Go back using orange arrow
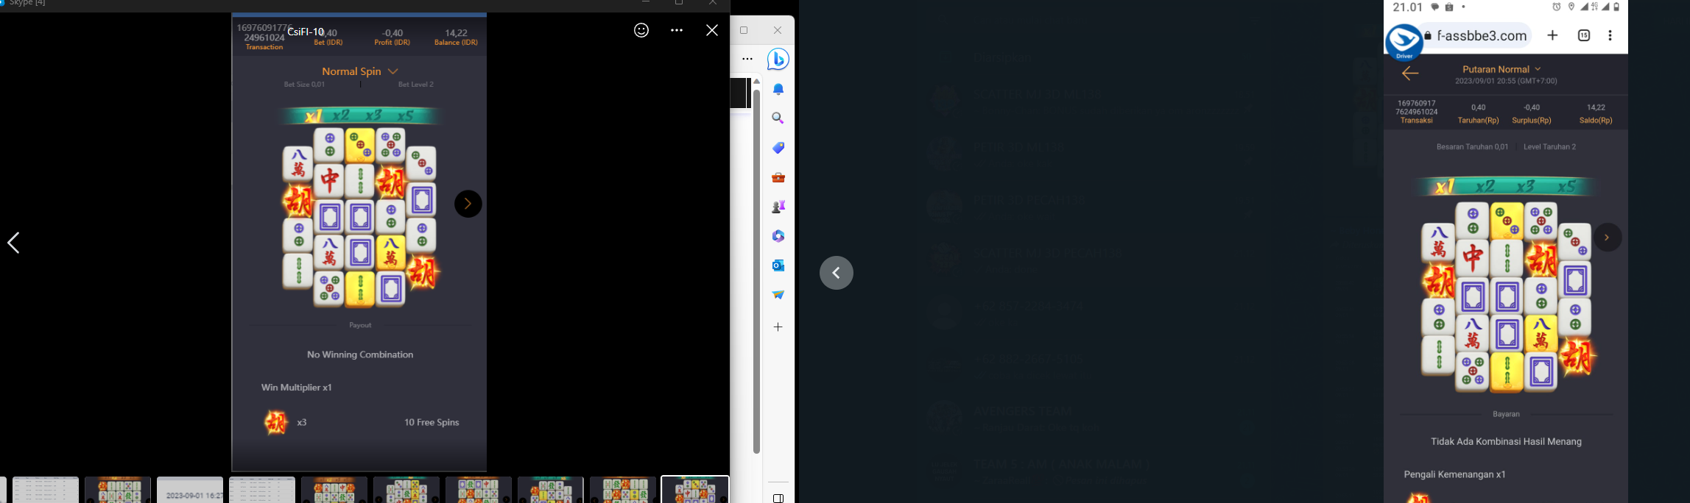Screen dimensions: 1690x503 [1410, 73]
